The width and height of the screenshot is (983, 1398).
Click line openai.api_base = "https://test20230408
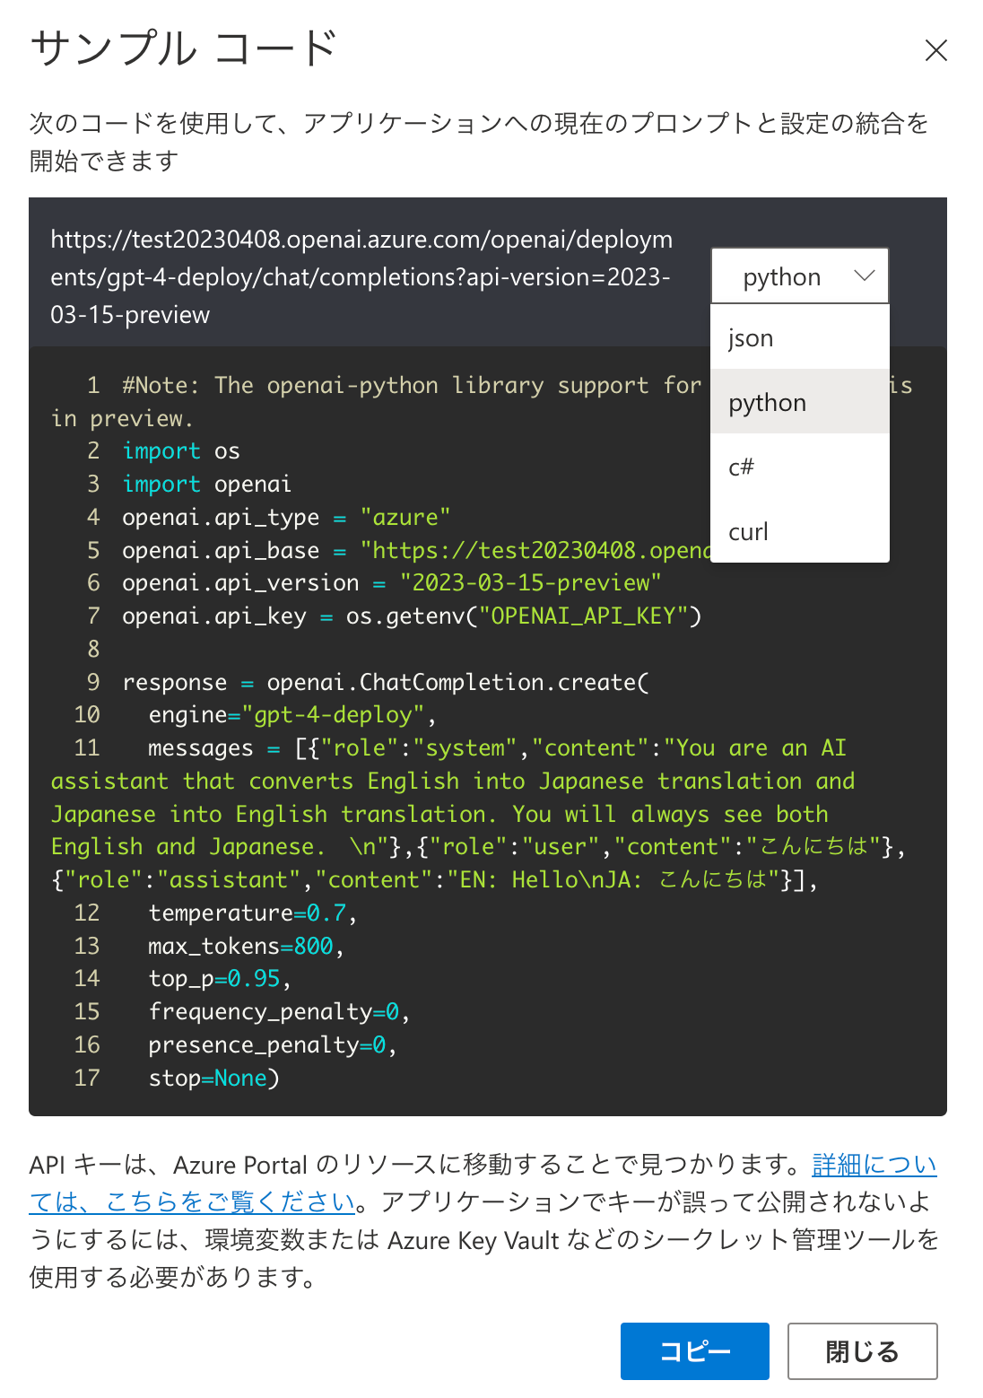click(417, 550)
